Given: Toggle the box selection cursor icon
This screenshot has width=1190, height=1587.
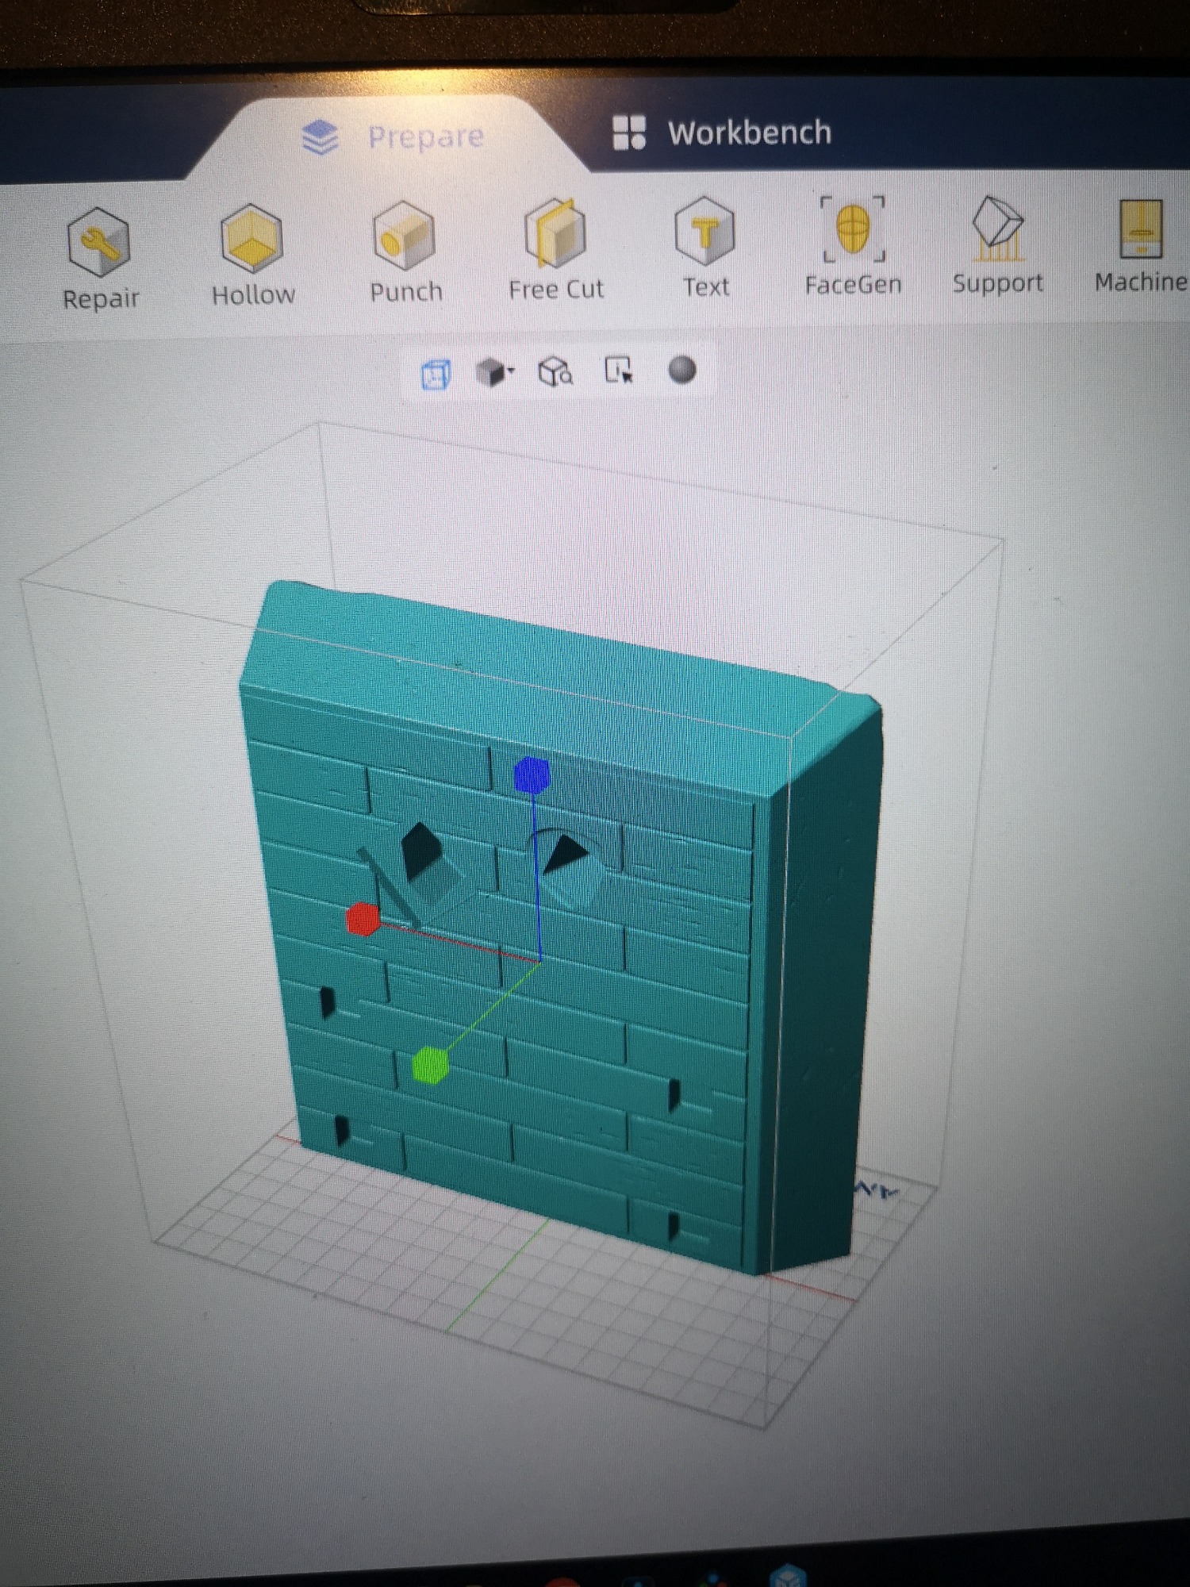Looking at the screenshot, I should point(618,370).
